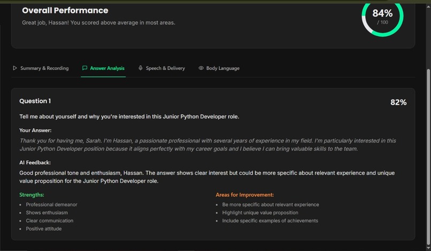The width and height of the screenshot is (431, 251).
Task: Click the 84% overall score ring
Action: pos(382,16)
